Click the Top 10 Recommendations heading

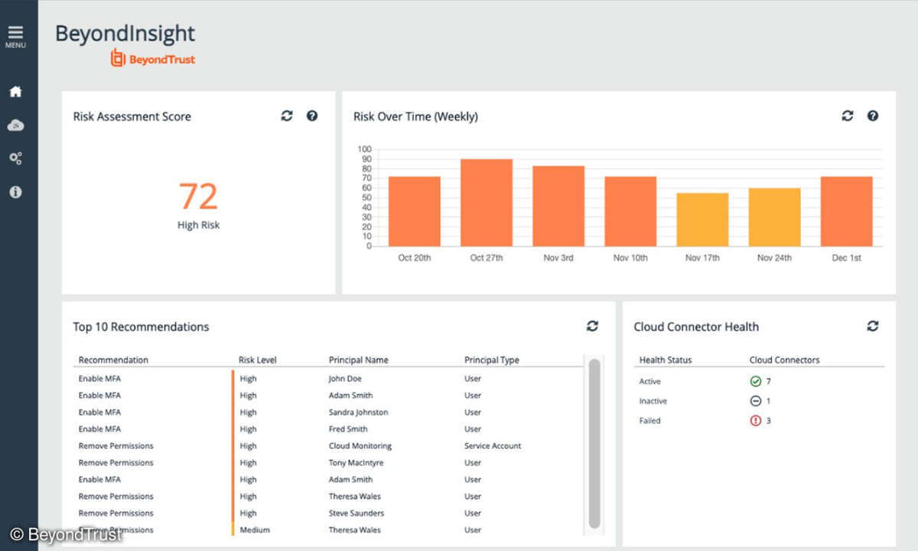[x=141, y=327]
